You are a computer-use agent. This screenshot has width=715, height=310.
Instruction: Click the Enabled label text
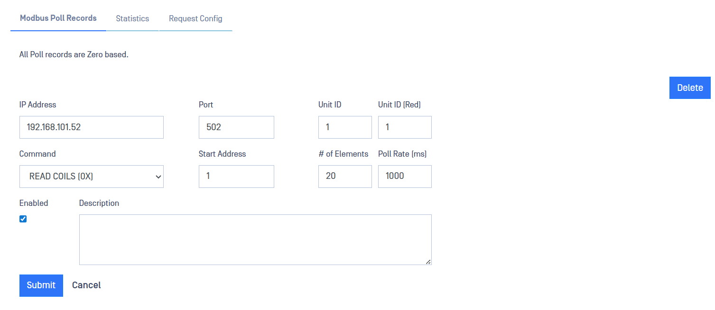pos(34,203)
